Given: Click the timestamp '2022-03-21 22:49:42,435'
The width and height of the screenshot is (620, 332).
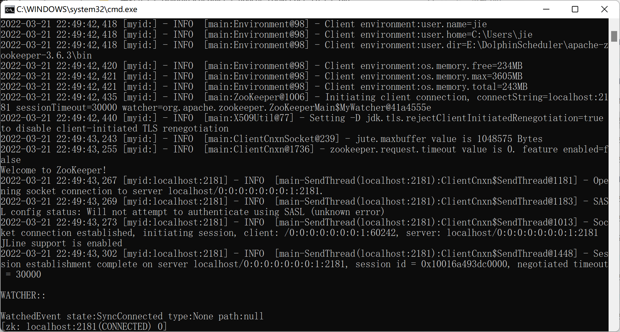Looking at the screenshot, I should pyautogui.click(x=59, y=97).
